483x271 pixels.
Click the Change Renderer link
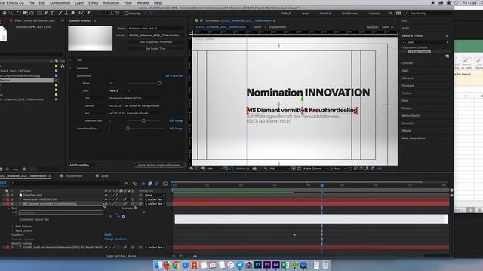[115, 239]
